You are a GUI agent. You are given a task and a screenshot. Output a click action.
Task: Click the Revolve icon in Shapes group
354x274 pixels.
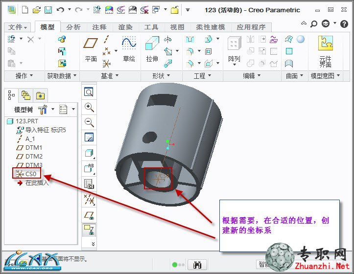167,40
